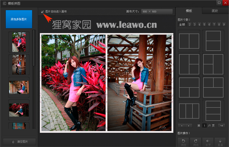Select the 全部 image count filter

182,24
